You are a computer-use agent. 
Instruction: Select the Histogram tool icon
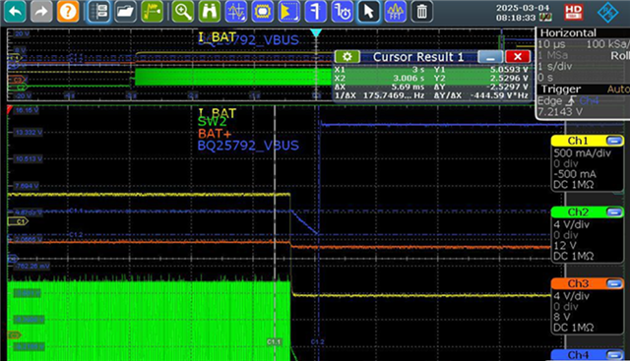[x=288, y=11]
